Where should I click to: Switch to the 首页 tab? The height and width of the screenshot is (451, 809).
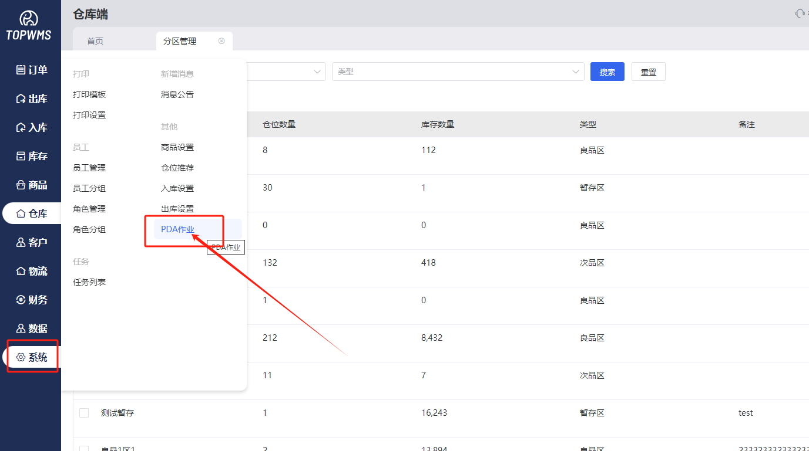(95, 41)
